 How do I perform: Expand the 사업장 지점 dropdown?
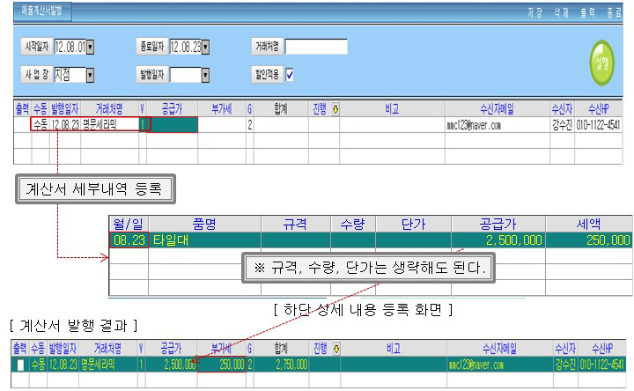coord(90,75)
